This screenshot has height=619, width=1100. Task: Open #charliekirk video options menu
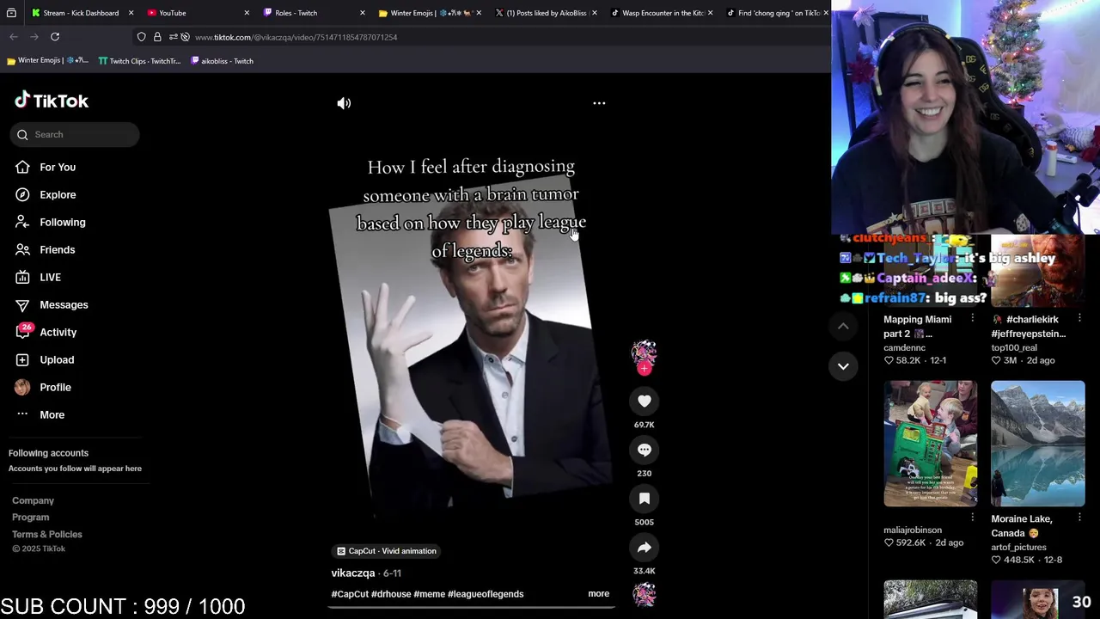click(1079, 318)
